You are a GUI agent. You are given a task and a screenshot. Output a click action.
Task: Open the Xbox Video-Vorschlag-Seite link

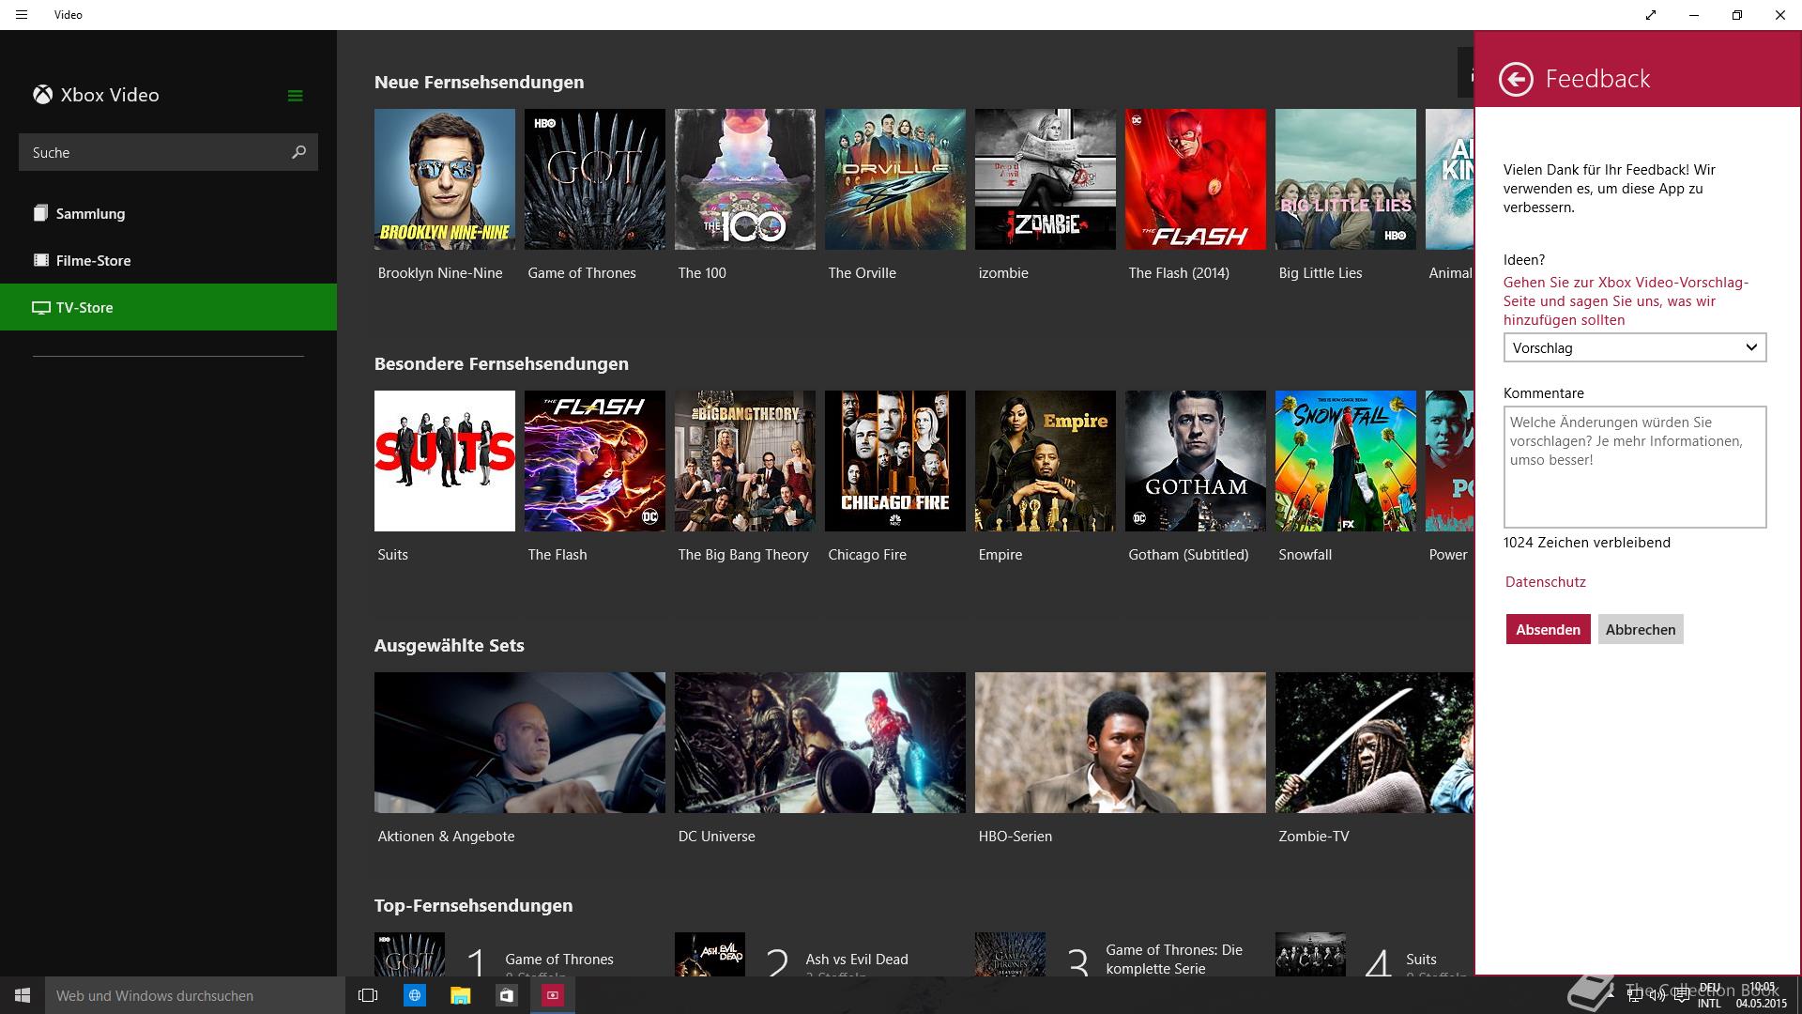(1626, 300)
